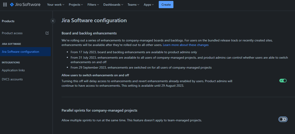Go to Product access in sidebar
Image resolution: width=295 pixels, height=134 pixels.
tap(12, 33)
